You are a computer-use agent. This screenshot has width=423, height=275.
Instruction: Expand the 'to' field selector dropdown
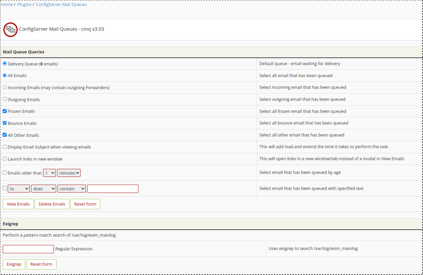pos(19,188)
